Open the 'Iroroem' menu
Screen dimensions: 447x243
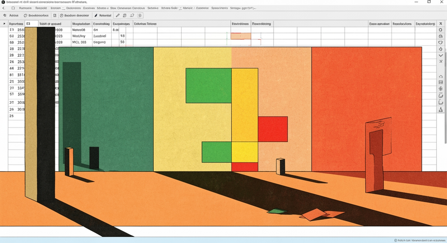coord(55,8)
